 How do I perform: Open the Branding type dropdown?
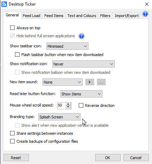59,117
